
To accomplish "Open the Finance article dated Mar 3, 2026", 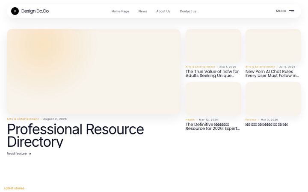I will (267, 125).
